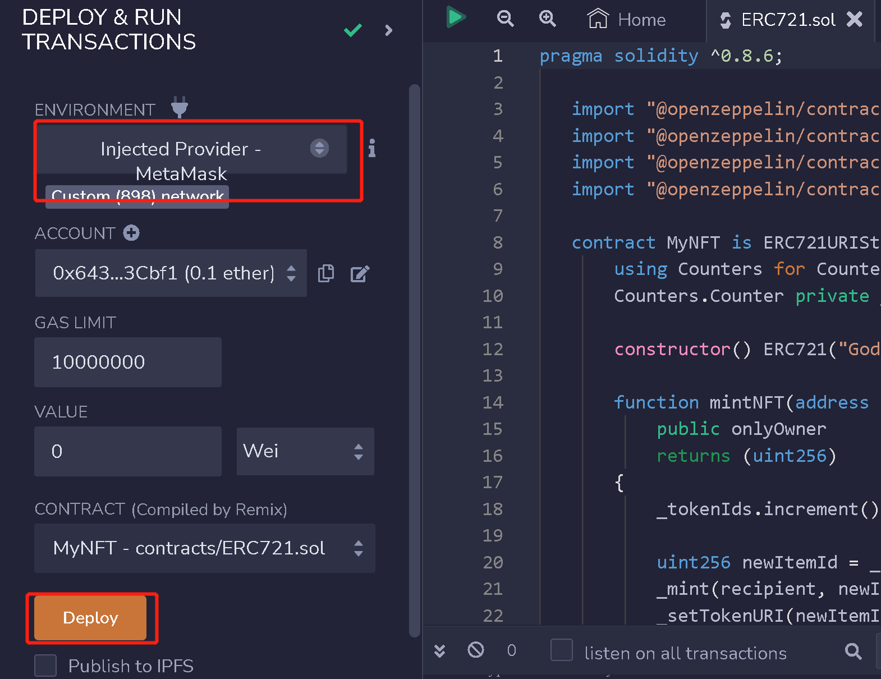Screen dimensions: 881x679
Task: Edit the gas limit field
Action: click(x=128, y=362)
